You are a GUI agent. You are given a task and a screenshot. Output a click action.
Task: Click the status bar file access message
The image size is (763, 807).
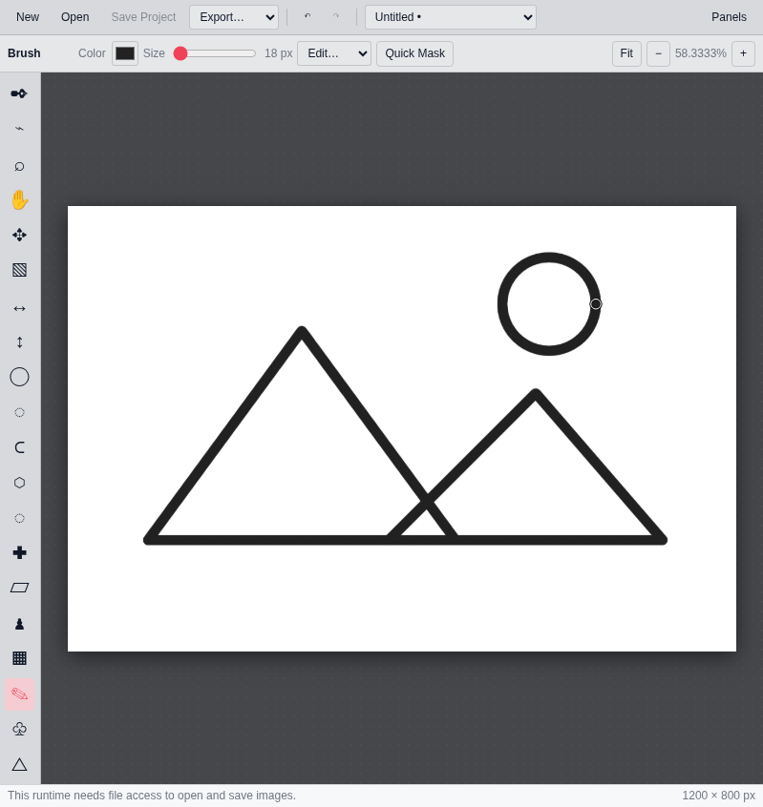click(x=152, y=796)
